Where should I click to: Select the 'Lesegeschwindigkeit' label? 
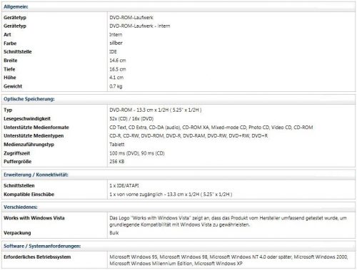(27, 119)
